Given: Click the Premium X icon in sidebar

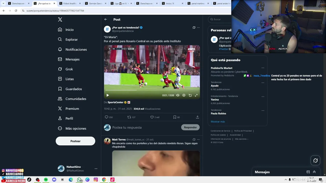Looking at the screenshot, I should [60, 109].
